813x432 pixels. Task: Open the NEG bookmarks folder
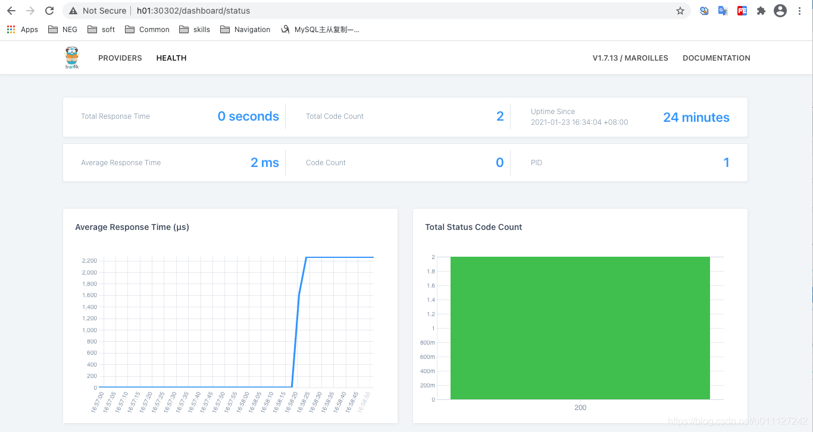click(62, 29)
